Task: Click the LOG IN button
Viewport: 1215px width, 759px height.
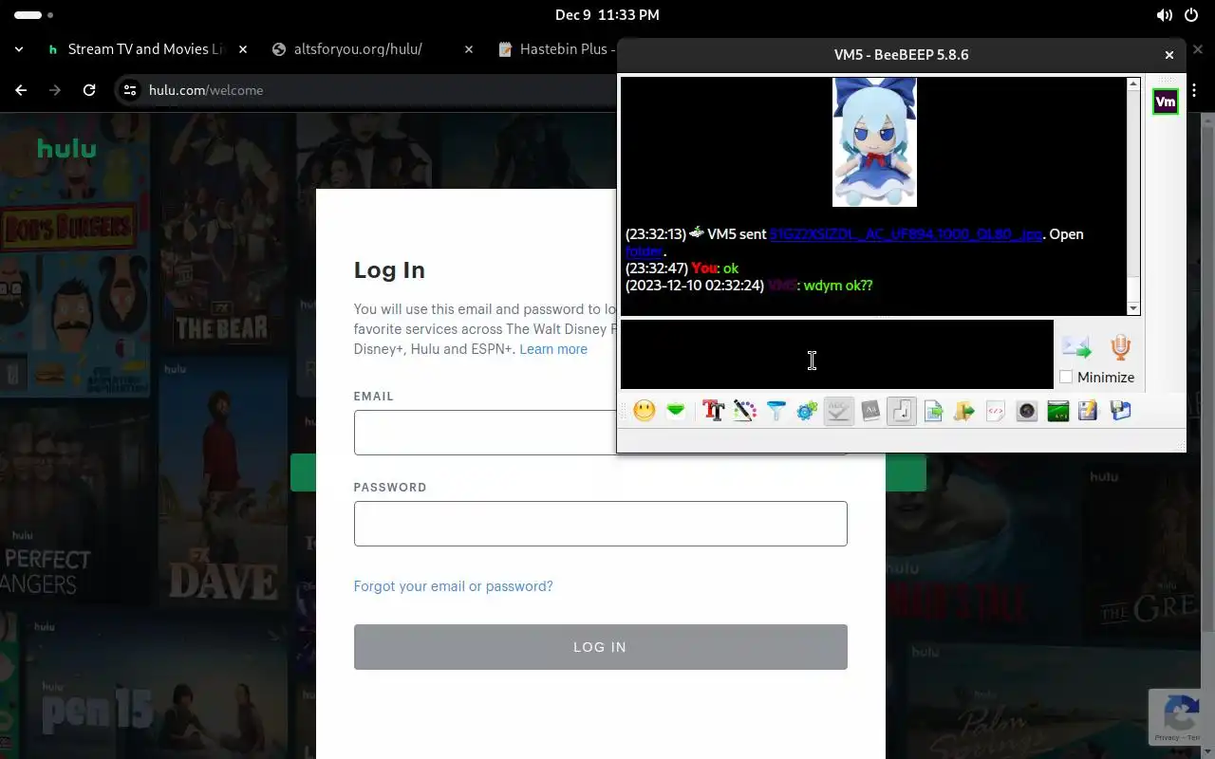Action: pyautogui.click(x=600, y=647)
